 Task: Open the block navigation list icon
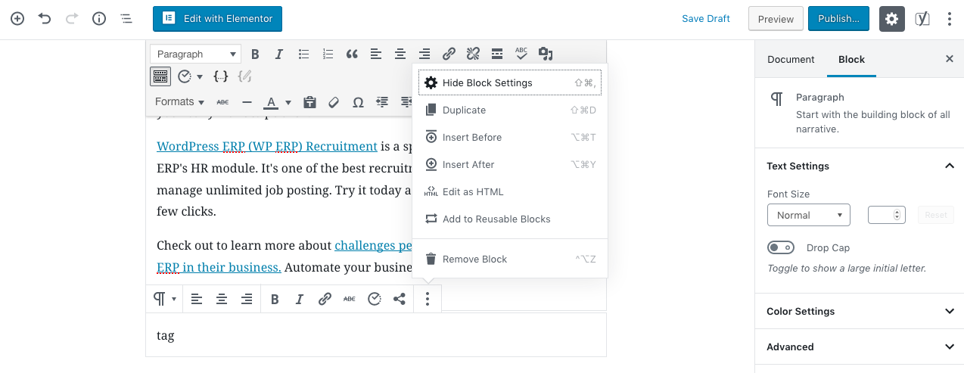coord(126,19)
